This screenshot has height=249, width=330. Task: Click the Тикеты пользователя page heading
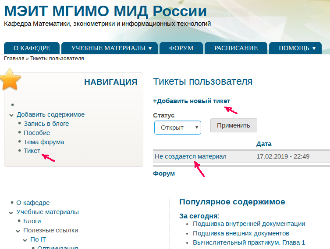[202, 81]
